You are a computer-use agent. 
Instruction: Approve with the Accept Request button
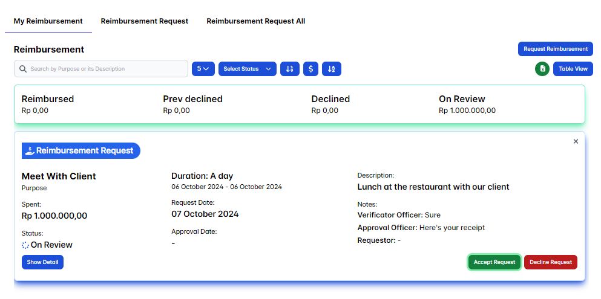point(494,262)
